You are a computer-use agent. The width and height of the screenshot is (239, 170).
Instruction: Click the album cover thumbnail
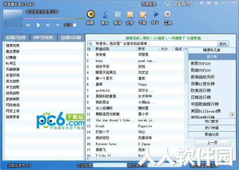pos(13,18)
